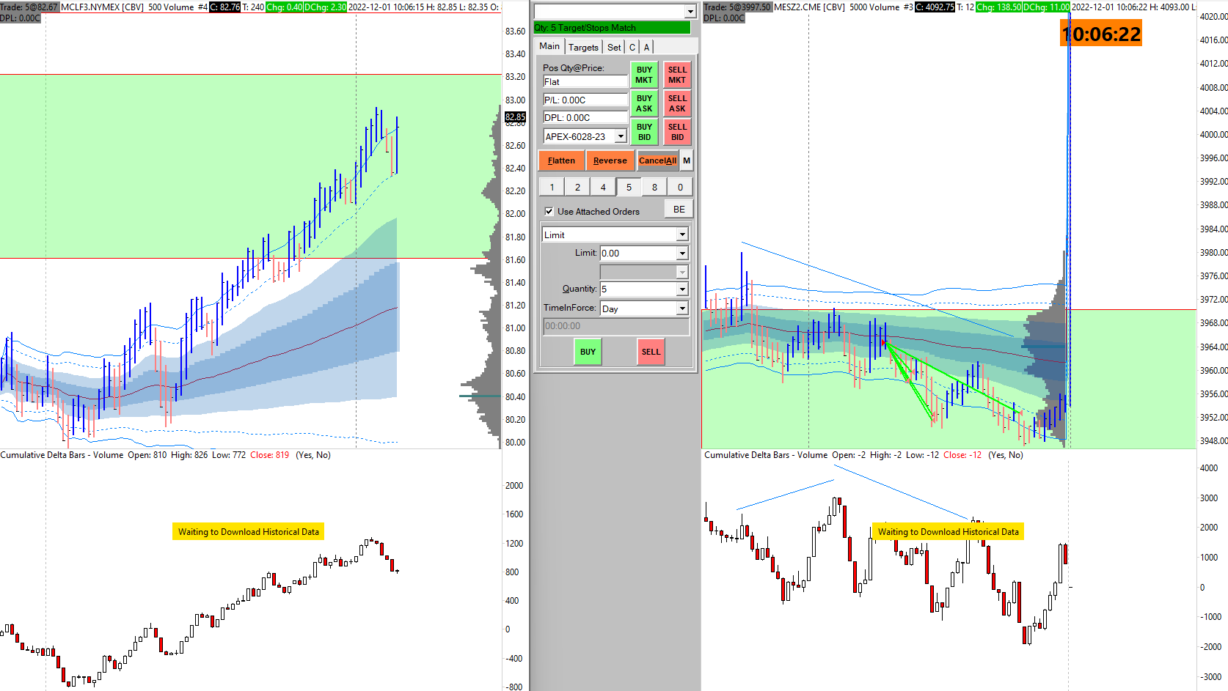Click the Cumulative Delta Bars label on MCLF3 chart

pyautogui.click(x=62, y=455)
